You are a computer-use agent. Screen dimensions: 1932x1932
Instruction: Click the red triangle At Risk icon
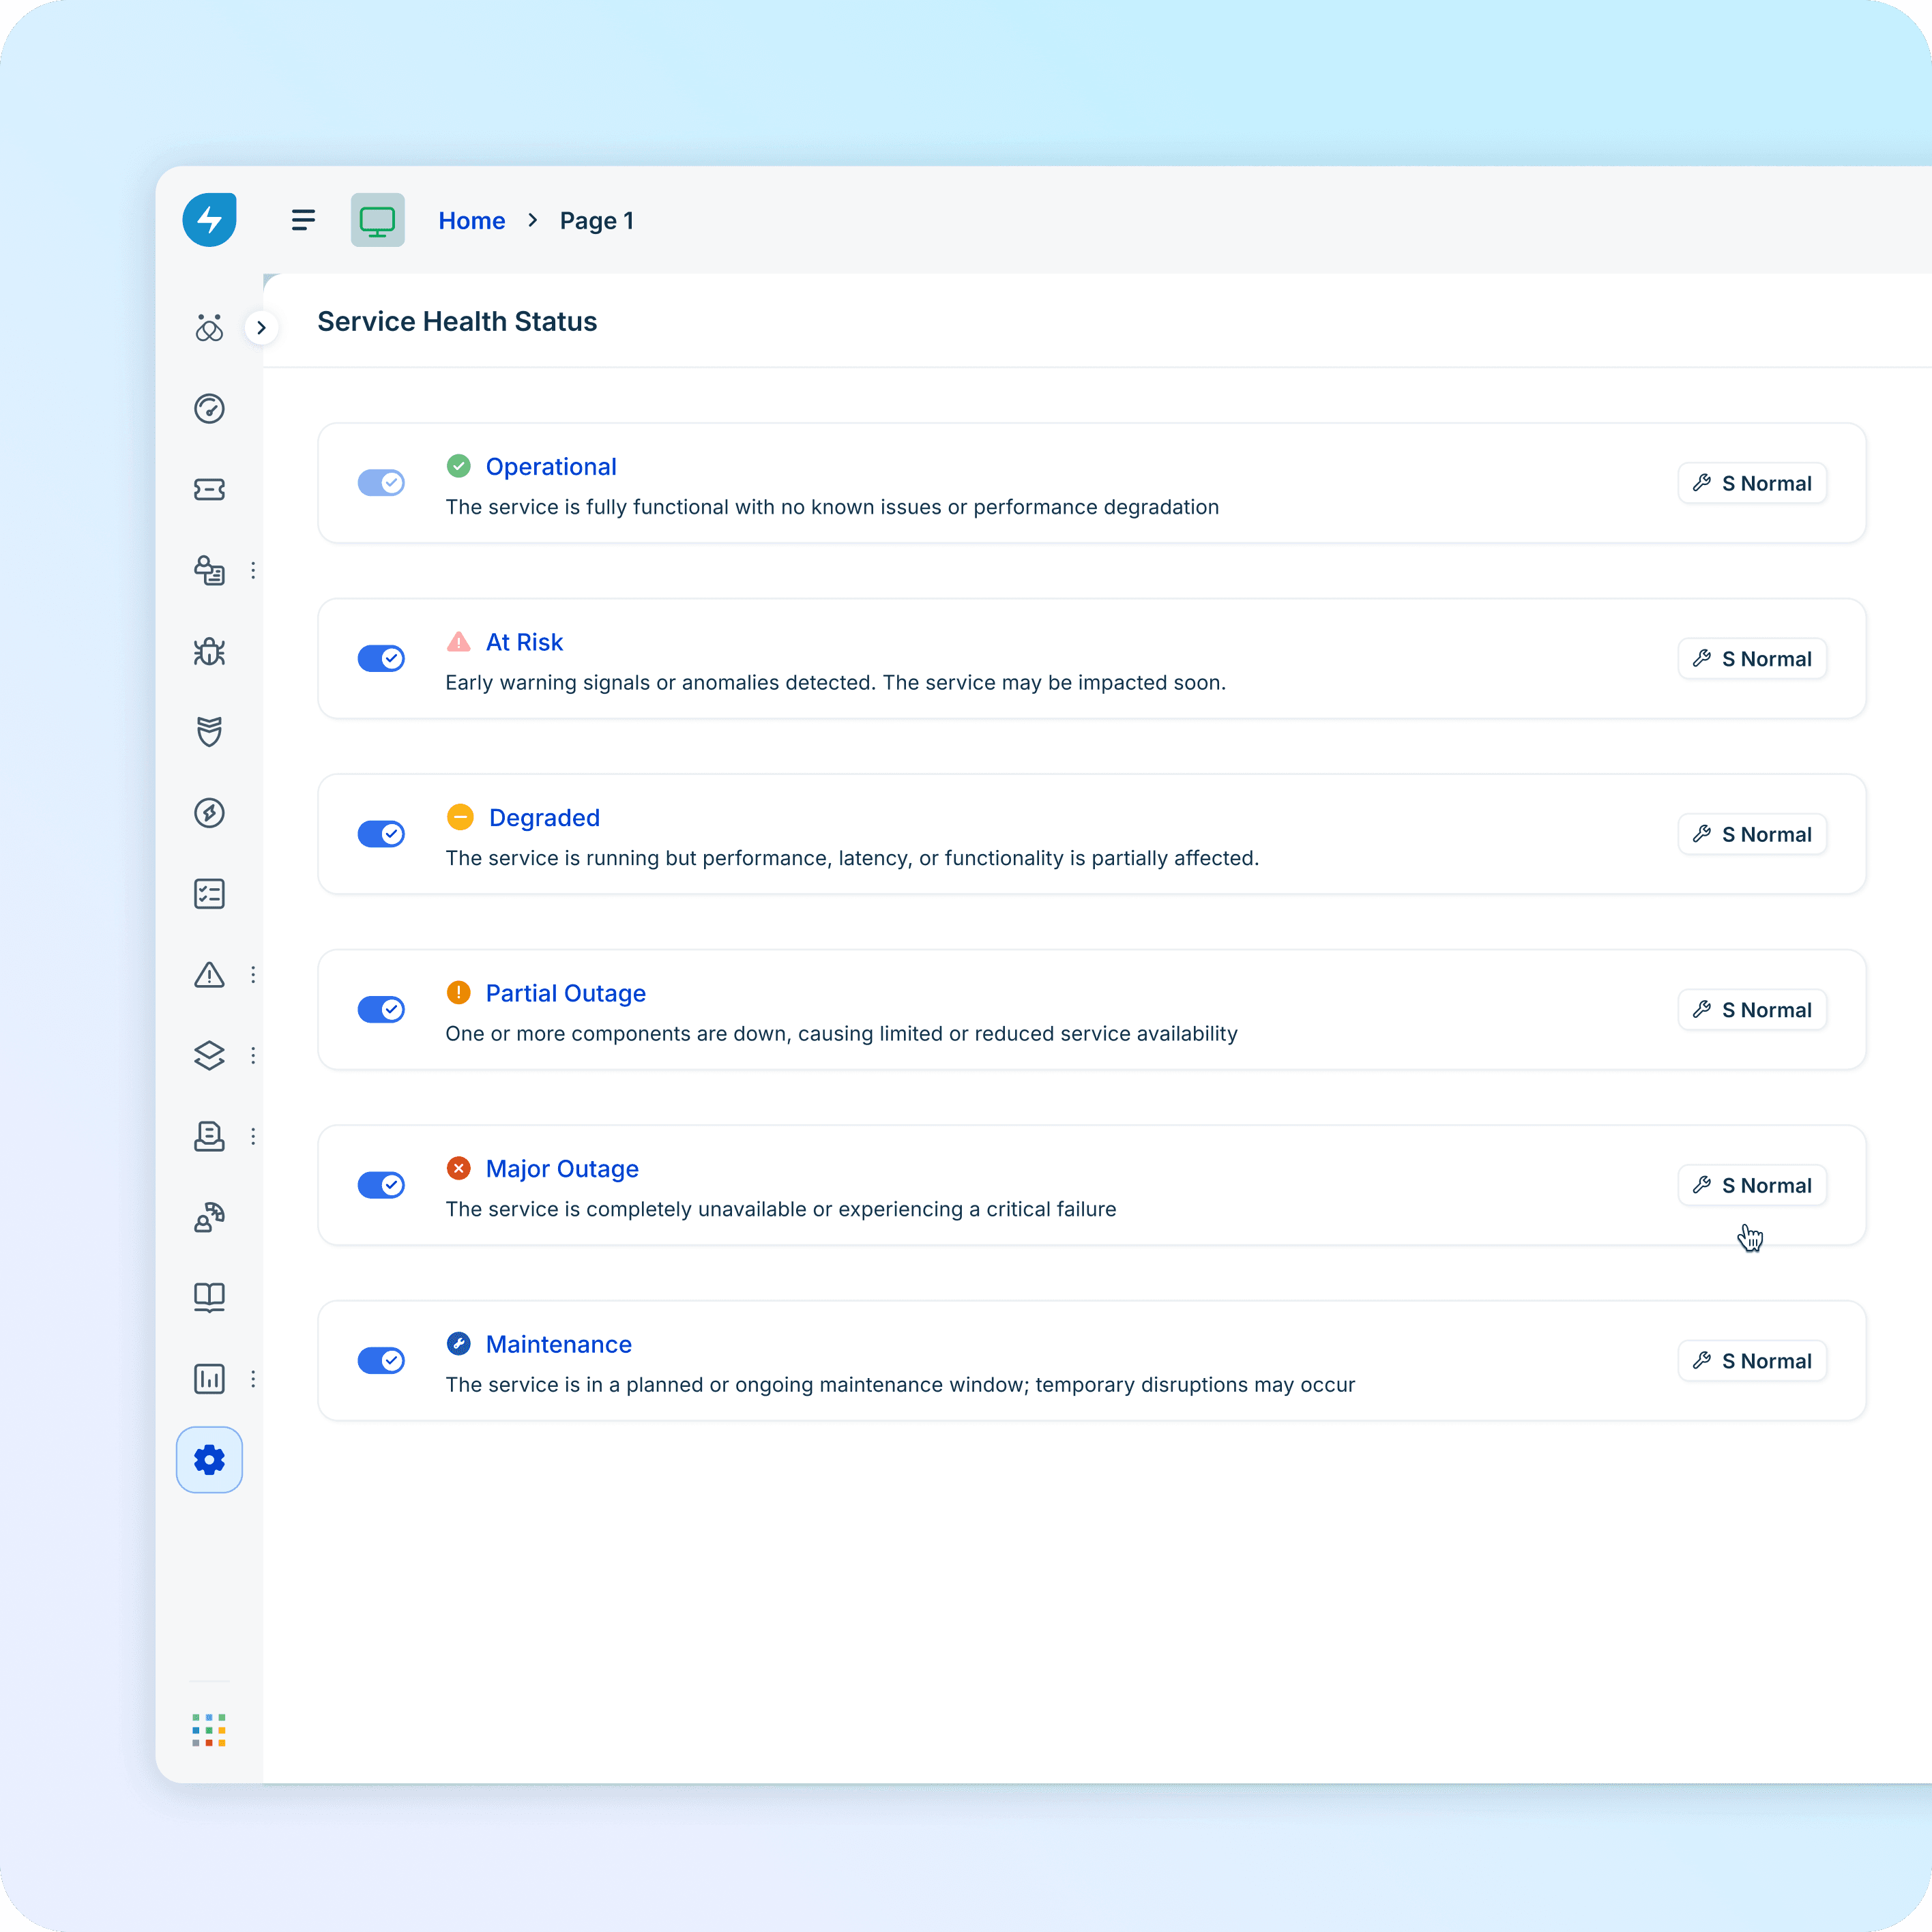coord(459,642)
